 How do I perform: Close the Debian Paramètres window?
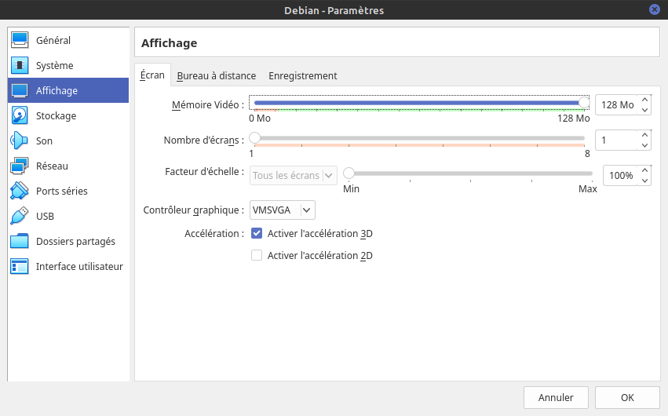click(655, 9)
